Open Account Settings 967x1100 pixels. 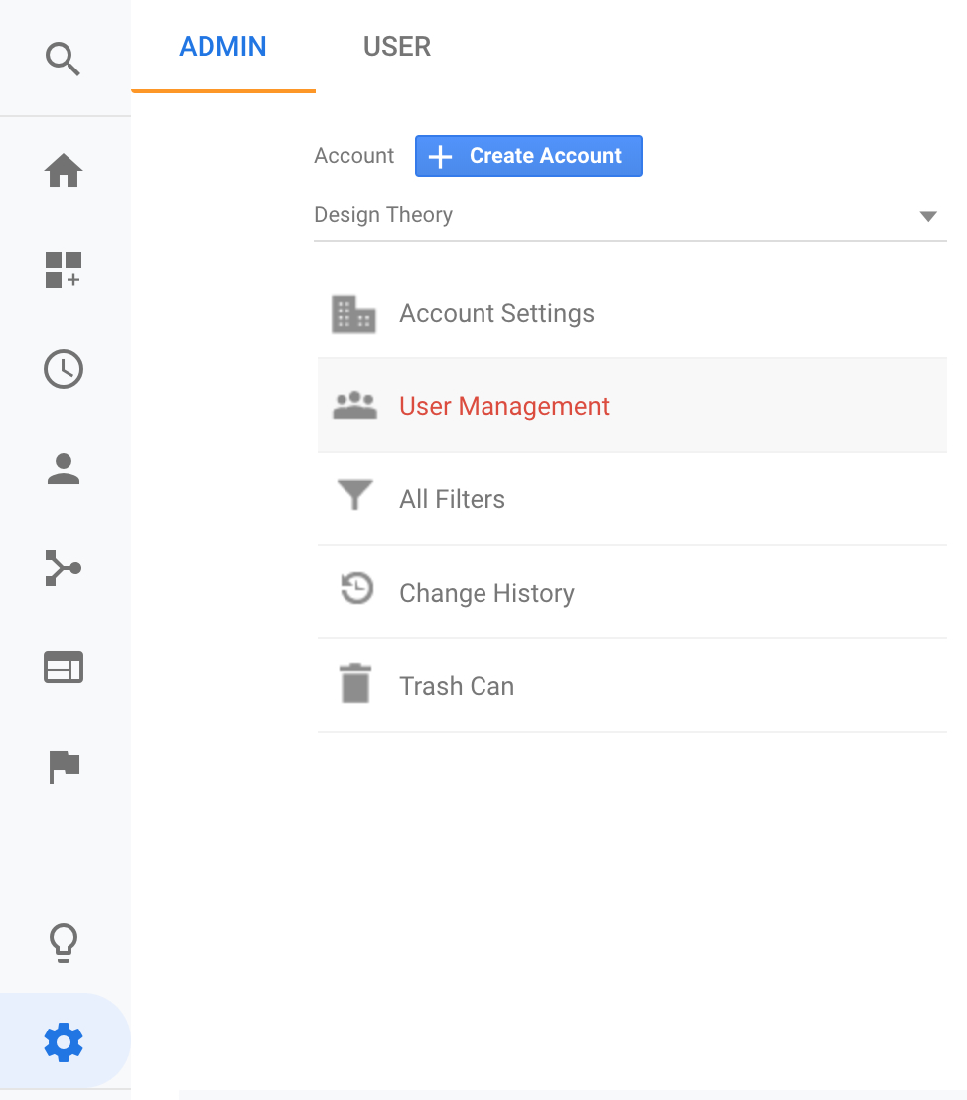(632, 313)
